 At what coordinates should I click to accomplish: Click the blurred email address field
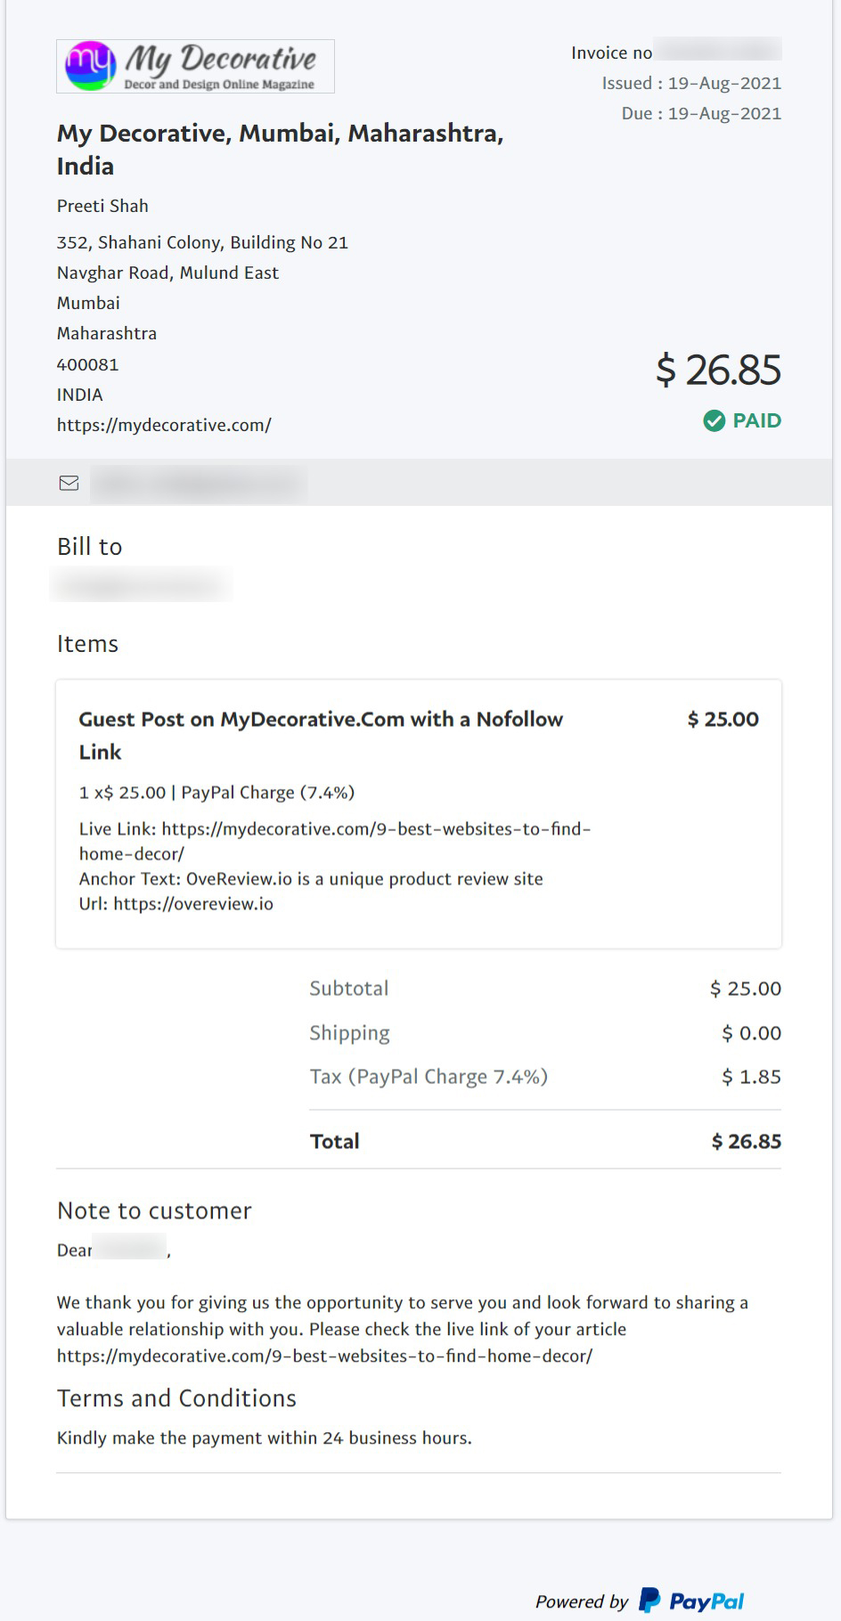(x=200, y=484)
